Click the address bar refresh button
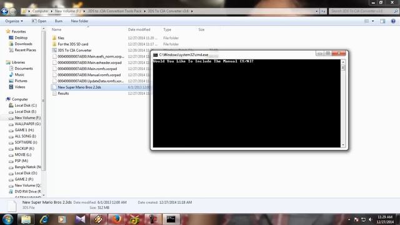The width and height of the screenshot is (400, 225). pos(323,11)
